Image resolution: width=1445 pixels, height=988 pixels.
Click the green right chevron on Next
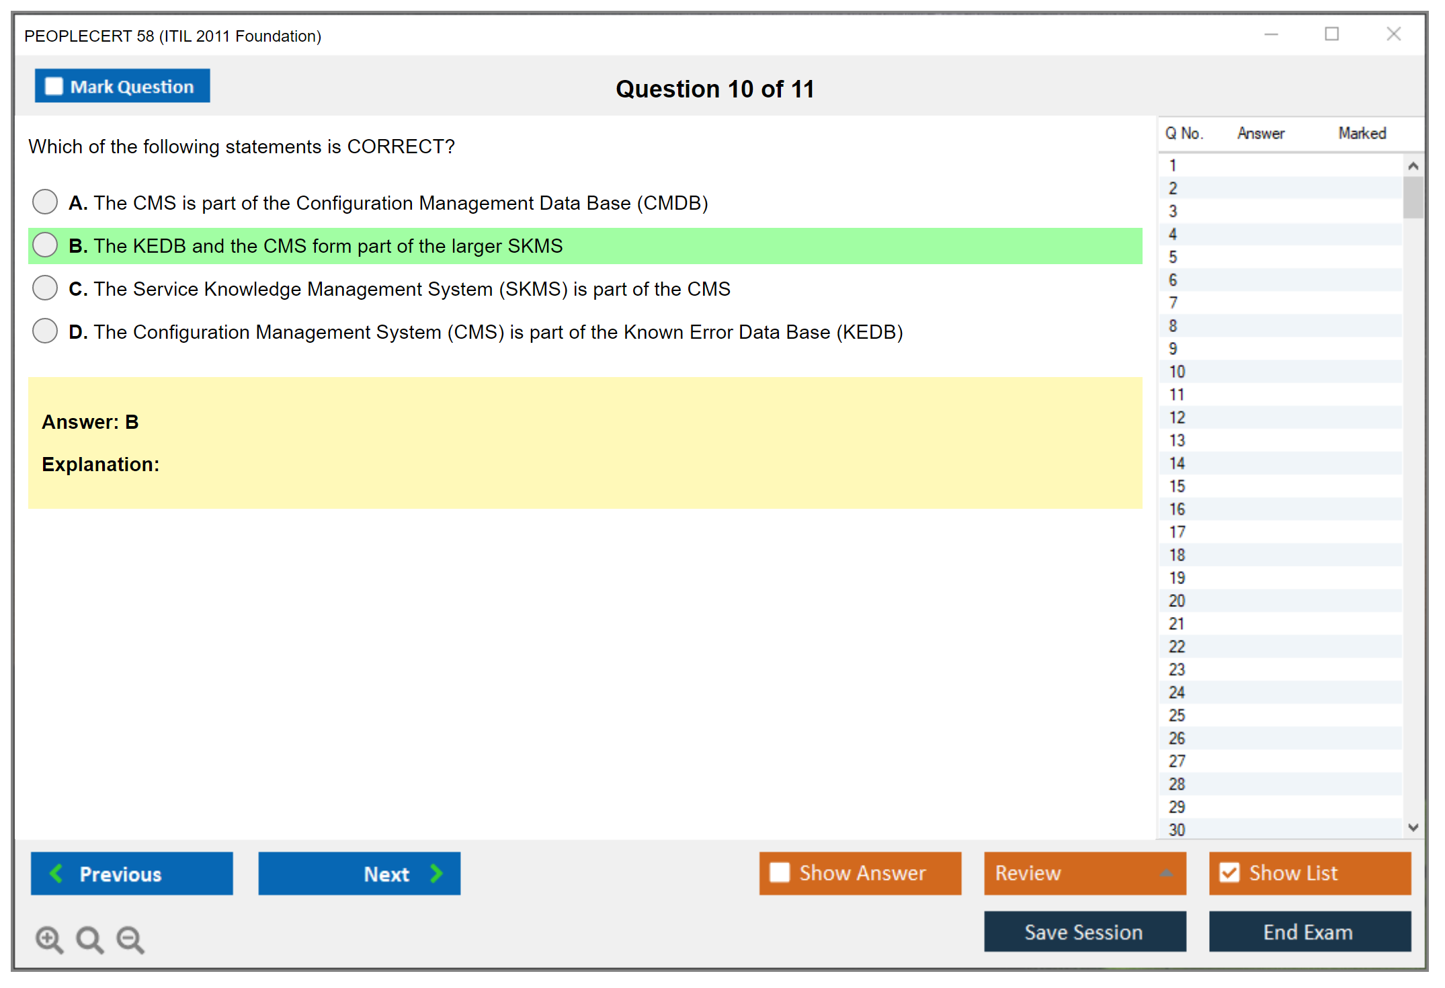coord(437,873)
